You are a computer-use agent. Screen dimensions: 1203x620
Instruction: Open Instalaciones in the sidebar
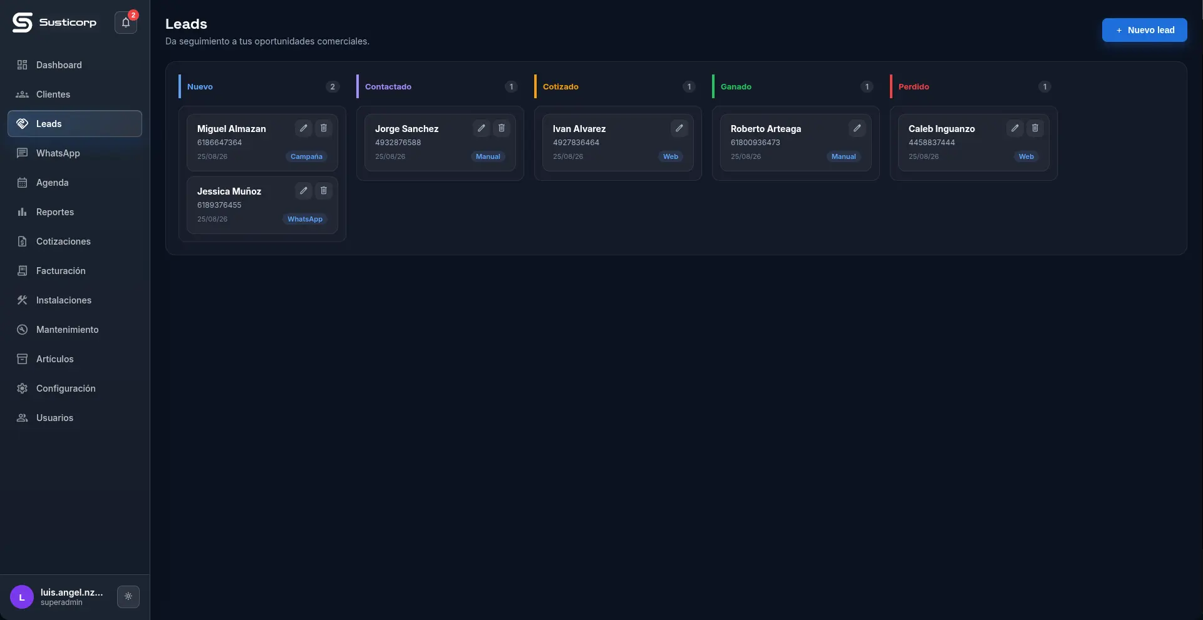point(75,300)
